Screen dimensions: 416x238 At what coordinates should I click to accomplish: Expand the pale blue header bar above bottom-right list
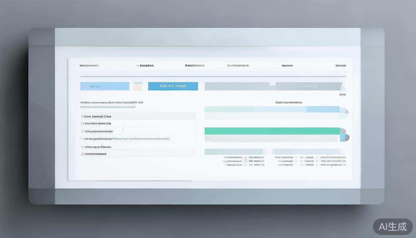click(308, 152)
